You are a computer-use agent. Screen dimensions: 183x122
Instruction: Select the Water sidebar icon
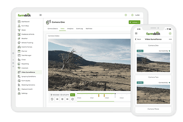tap(19, 30)
